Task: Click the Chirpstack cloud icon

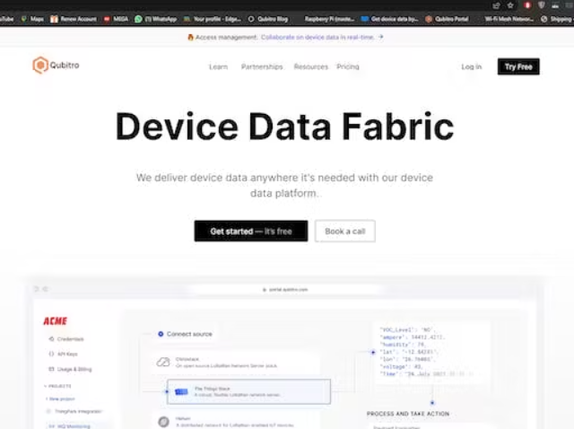Action: tap(162, 362)
